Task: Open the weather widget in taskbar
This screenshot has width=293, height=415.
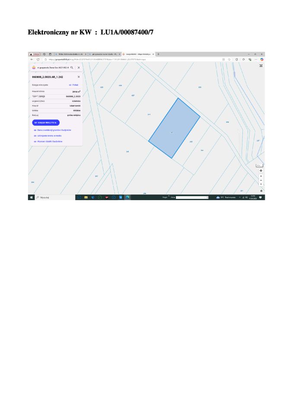Action: [226, 198]
